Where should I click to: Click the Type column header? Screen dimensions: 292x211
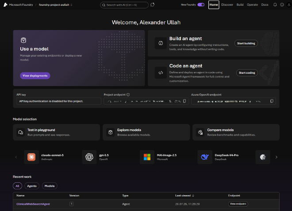tap(125, 196)
